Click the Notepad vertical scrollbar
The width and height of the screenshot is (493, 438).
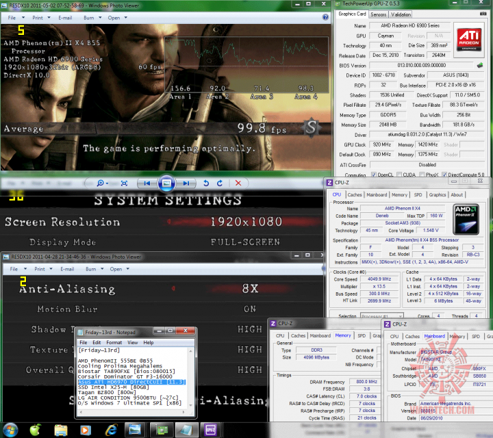pyautogui.click(x=190, y=378)
